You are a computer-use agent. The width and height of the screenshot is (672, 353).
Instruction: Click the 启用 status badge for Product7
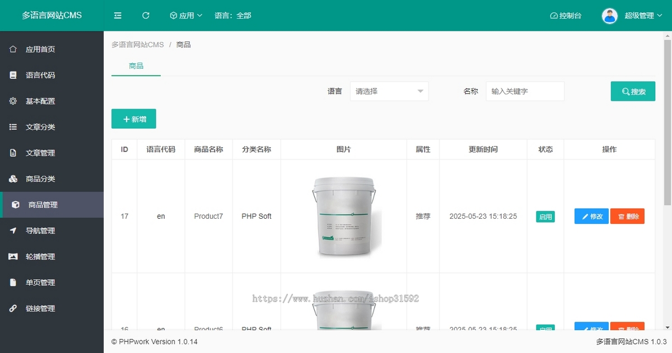point(545,216)
